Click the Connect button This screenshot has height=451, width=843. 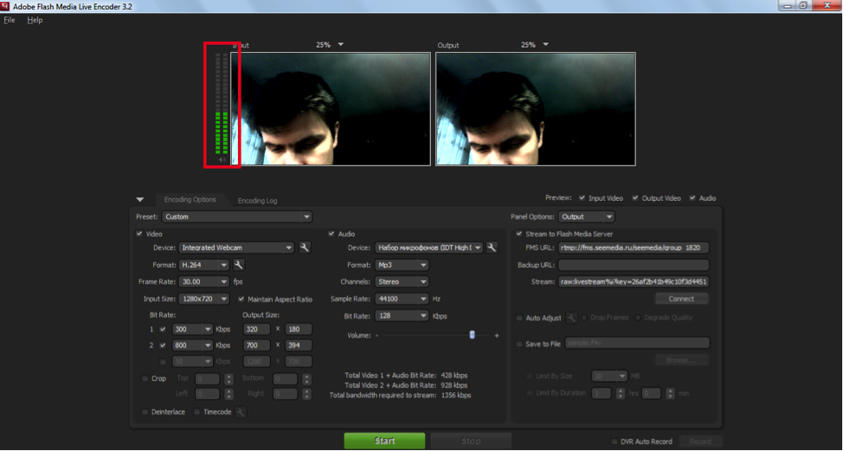(x=681, y=299)
